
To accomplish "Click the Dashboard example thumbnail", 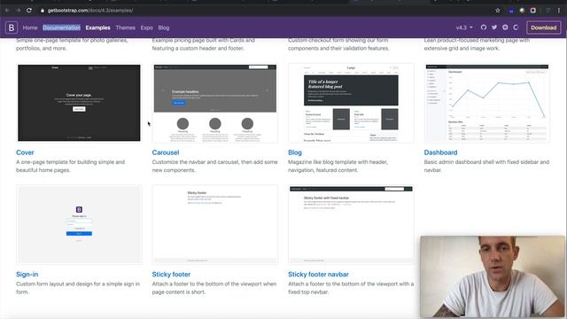I will pyautogui.click(x=487, y=103).
